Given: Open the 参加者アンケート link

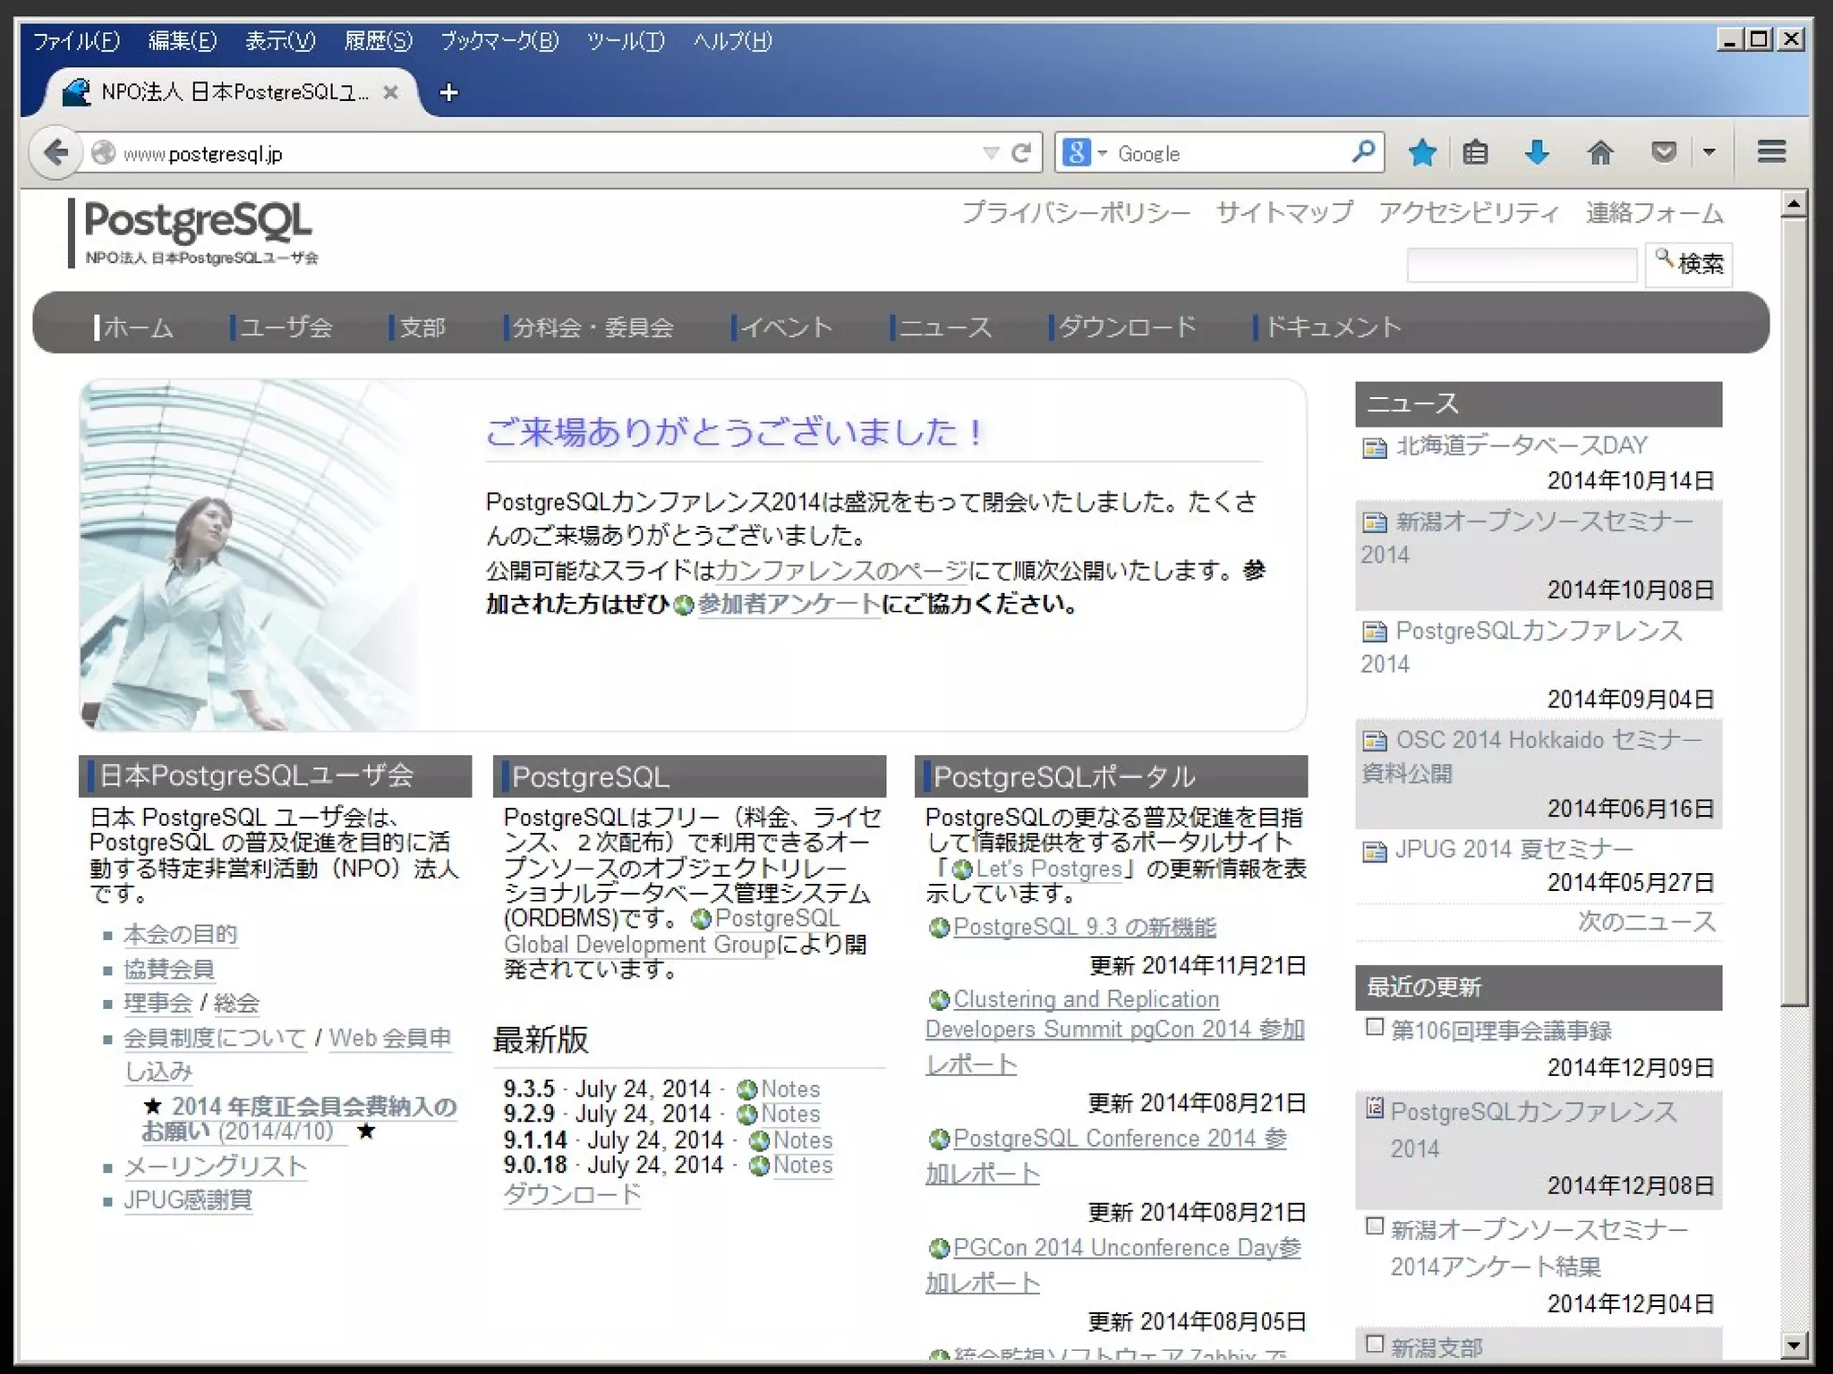Looking at the screenshot, I should [x=789, y=604].
